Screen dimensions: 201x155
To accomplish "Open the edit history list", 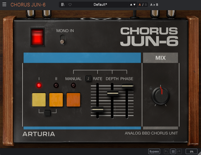I will 173,151.
